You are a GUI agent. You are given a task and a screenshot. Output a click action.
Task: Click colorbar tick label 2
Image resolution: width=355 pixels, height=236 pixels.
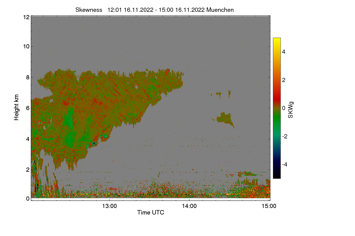(x=284, y=80)
